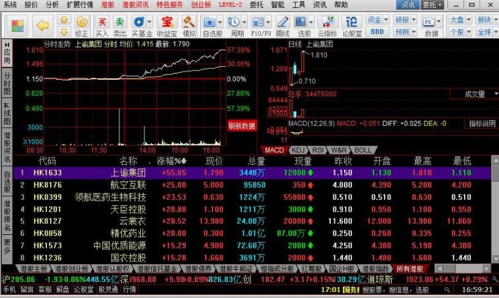Viewport: 499px width, 298px height.
Task: Go back with the yellow arrow
Action: 42,26
